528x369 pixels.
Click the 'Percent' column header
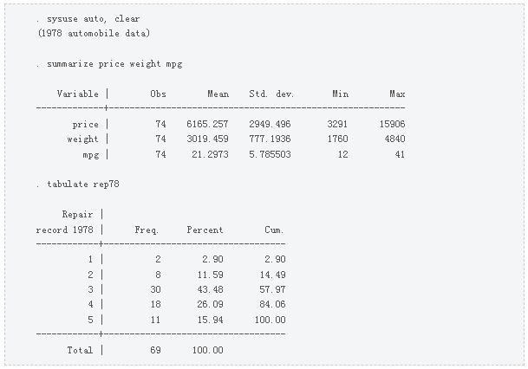(x=205, y=230)
